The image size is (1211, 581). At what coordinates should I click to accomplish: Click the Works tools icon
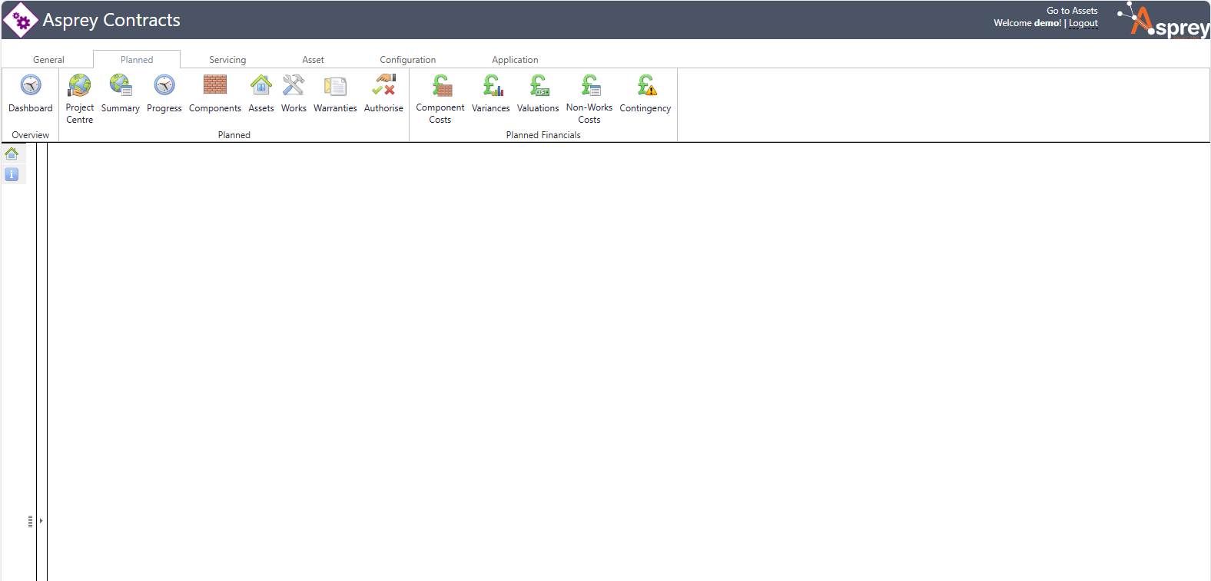tap(294, 86)
